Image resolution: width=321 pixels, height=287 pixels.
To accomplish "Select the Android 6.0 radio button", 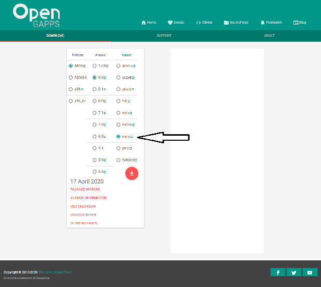I will point(94,136).
